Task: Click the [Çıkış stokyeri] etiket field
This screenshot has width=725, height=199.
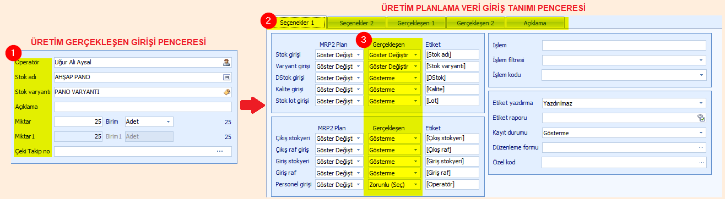Action: (x=452, y=138)
